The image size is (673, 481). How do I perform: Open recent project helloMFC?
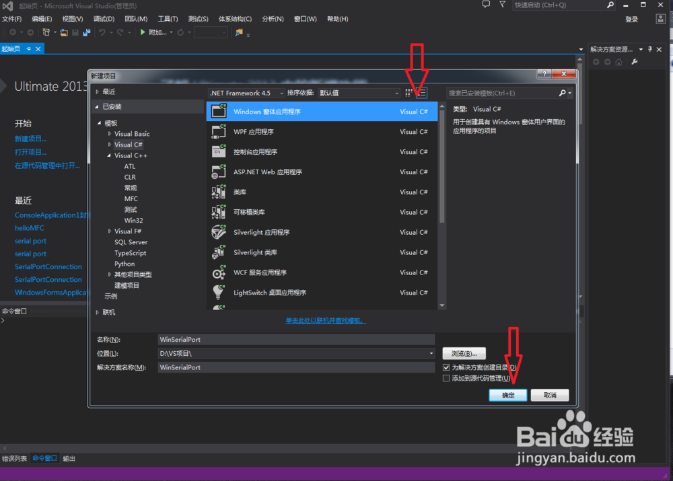(29, 228)
